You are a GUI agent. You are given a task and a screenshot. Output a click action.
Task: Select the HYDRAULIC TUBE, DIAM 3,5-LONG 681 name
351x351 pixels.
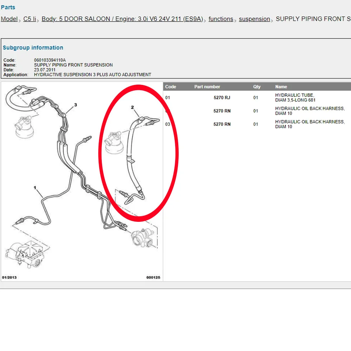[295, 98]
